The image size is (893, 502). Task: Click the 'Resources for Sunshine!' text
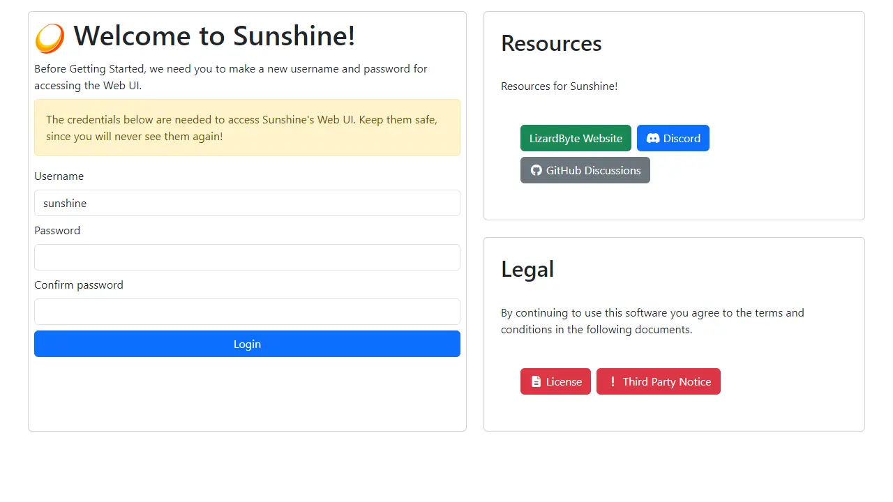[559, 86]
